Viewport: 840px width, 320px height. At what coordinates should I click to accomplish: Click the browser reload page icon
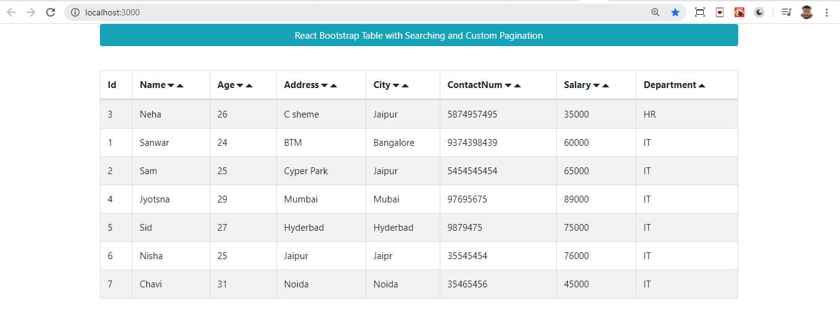pos(51,12)
